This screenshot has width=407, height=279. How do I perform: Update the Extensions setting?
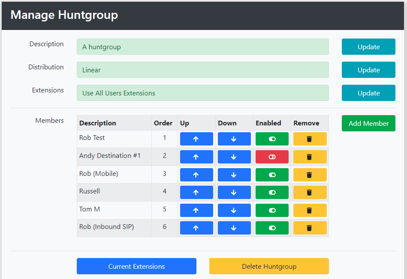tap(368, 93)
